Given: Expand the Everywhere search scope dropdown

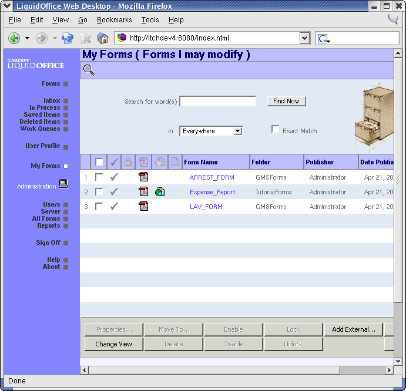Looking at the screenshot, I should (237, 131).
